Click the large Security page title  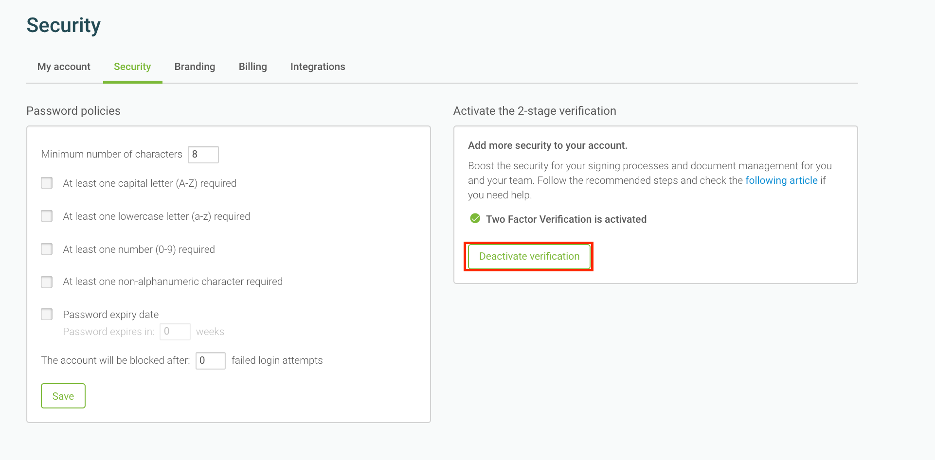[63, 25]
